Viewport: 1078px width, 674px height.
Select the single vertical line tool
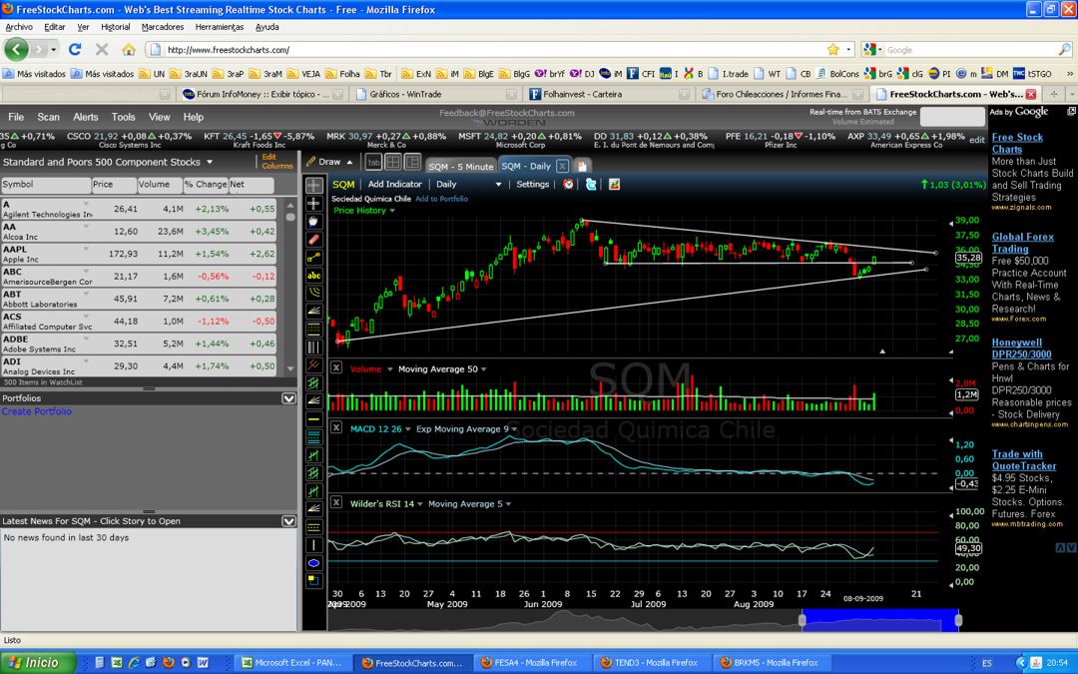[313, 545]
